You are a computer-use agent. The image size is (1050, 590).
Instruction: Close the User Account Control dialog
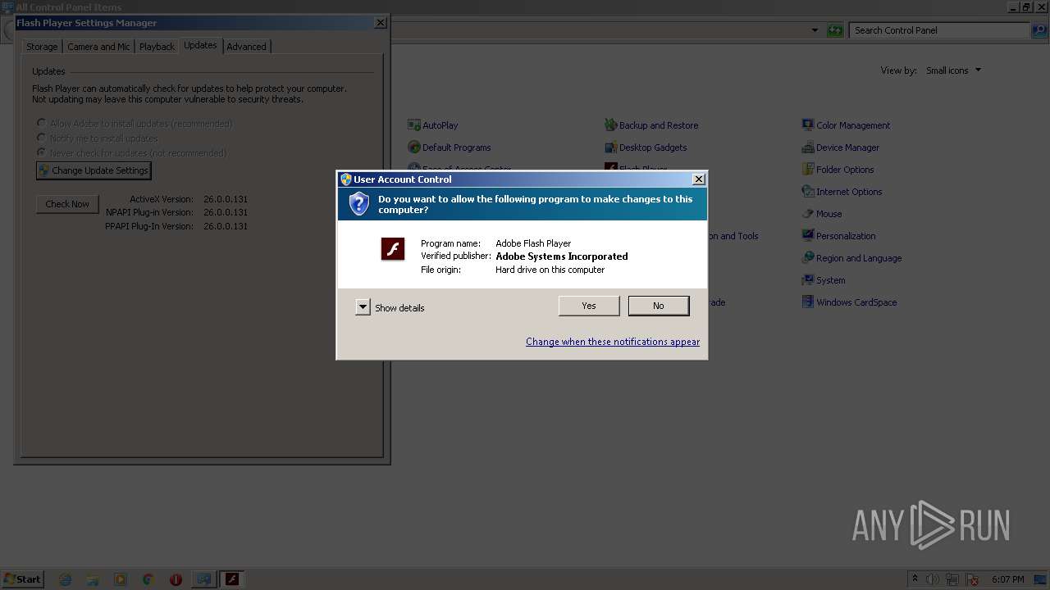pos(699,179)
